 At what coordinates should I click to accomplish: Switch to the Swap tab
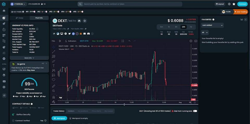[x=20, y=18]
